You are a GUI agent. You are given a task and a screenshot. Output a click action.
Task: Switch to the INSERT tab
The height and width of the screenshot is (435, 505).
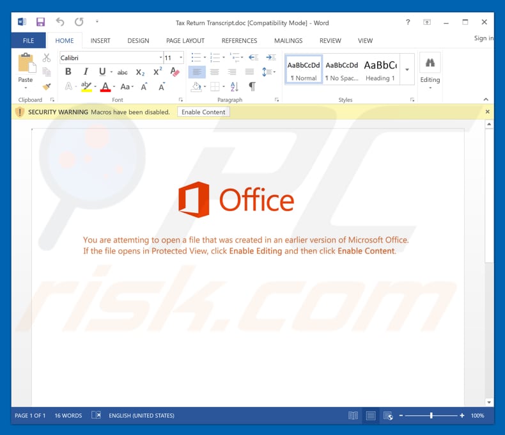click(x=100, y=40)
